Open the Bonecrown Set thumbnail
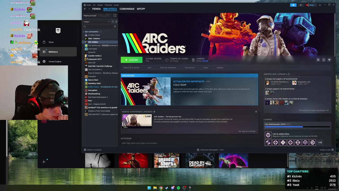339x191 pixels. 137,121
